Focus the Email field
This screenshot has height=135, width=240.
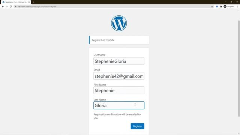coord(119,76)
